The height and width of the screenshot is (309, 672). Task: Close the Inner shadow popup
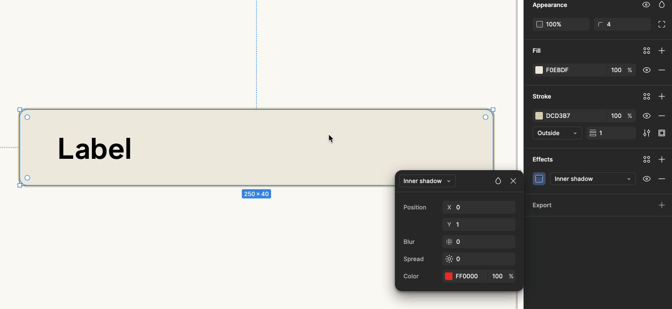tap(513, 181)
